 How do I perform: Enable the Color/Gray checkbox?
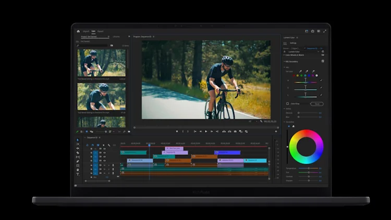(287, 104)
